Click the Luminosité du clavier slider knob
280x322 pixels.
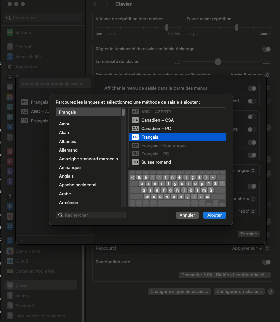[218, 62]
